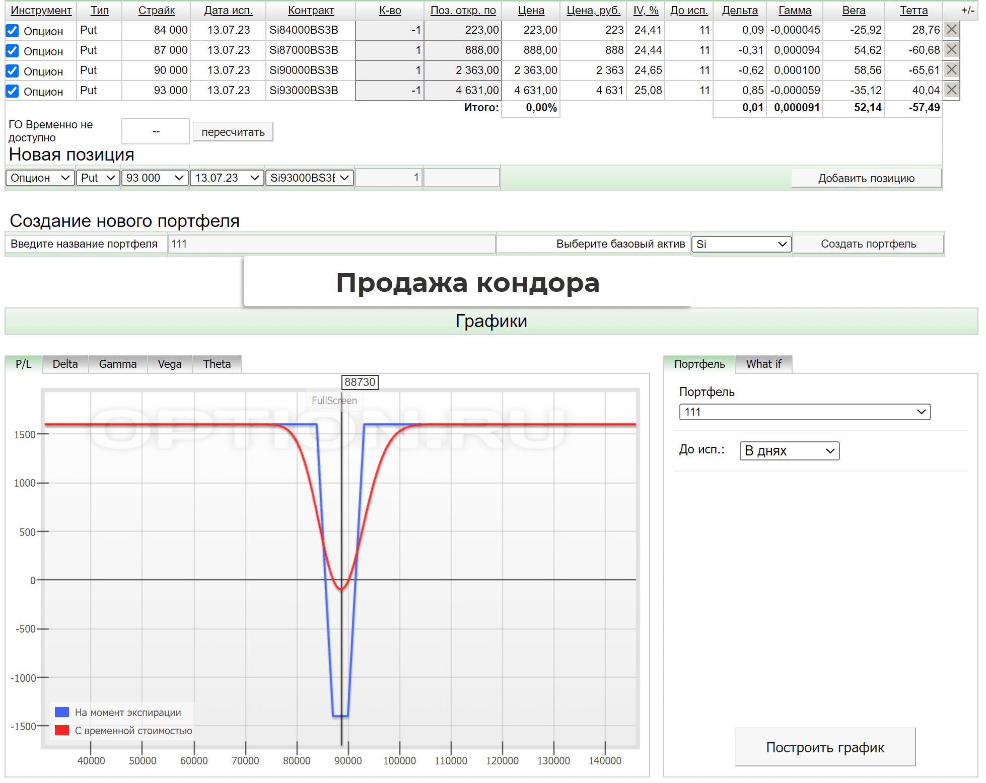Open the What if tab
Image resolution: width=986 pixels, height=783 pixels.
pos(763,364)
